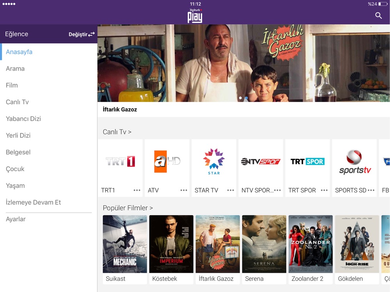Open İzlemeye Devam Et in sidebar
The width and height of the screenshot is (390, 292).
49,202
